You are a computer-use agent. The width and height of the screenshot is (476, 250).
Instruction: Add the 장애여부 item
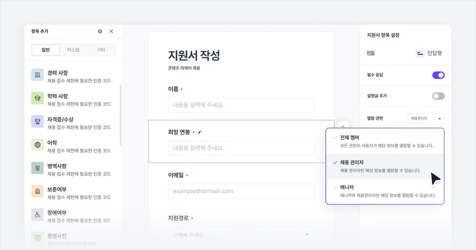72,216
